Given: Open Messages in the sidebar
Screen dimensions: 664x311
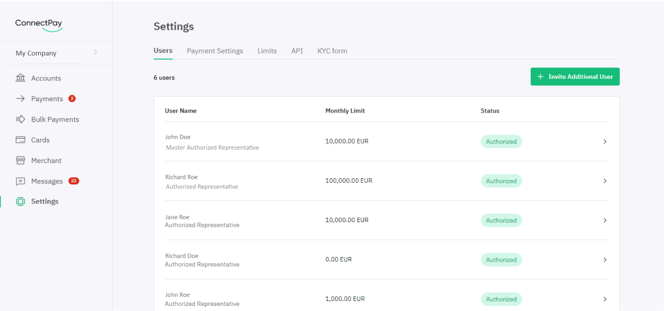Looking at the screenshot, I should click(47, 181).
